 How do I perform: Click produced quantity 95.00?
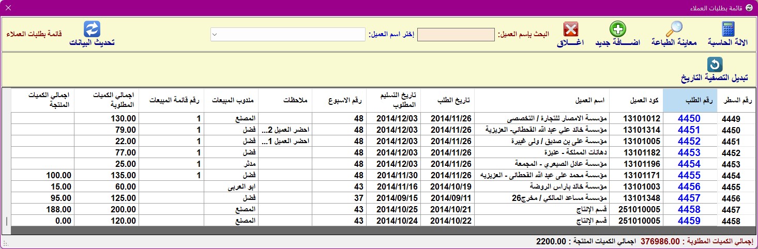pyautogui.click(x=43, y=198)
